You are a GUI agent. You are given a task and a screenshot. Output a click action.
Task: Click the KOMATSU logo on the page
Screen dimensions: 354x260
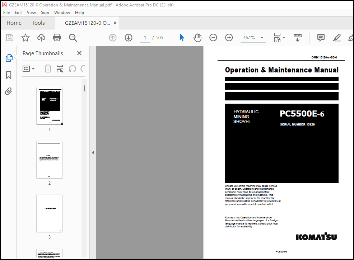316,237
